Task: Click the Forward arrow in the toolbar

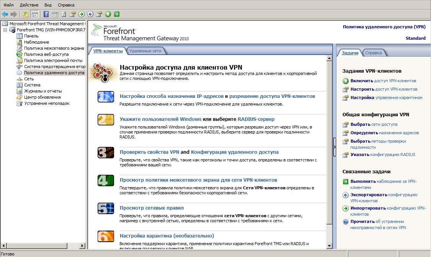Action: click(14, 14)
